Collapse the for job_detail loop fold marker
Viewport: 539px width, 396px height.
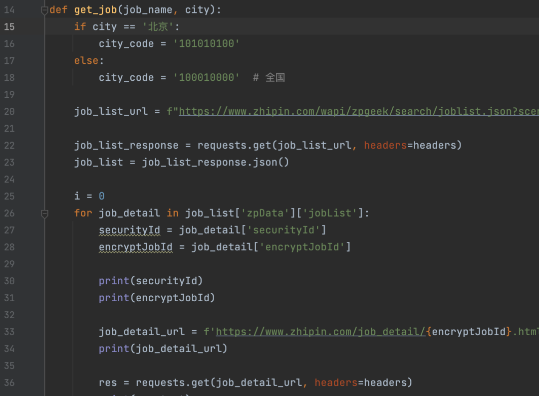pos(45,213)
